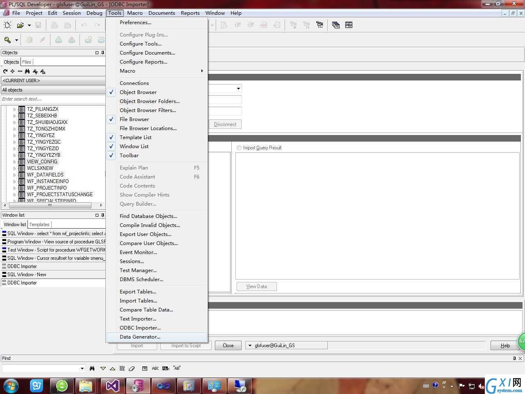Expand the TZ_PILIANGZX table node

[x=14, y=109]
